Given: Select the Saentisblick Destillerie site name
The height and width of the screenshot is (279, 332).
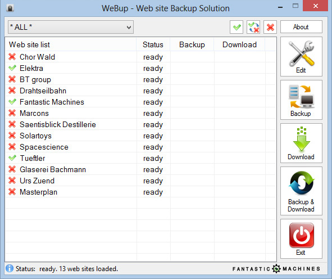Looking at the screenshot, I should 58,124.
